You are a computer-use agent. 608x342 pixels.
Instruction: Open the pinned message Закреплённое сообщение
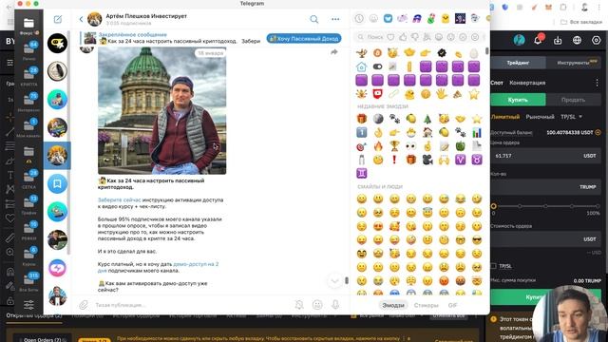pos(172,38)
